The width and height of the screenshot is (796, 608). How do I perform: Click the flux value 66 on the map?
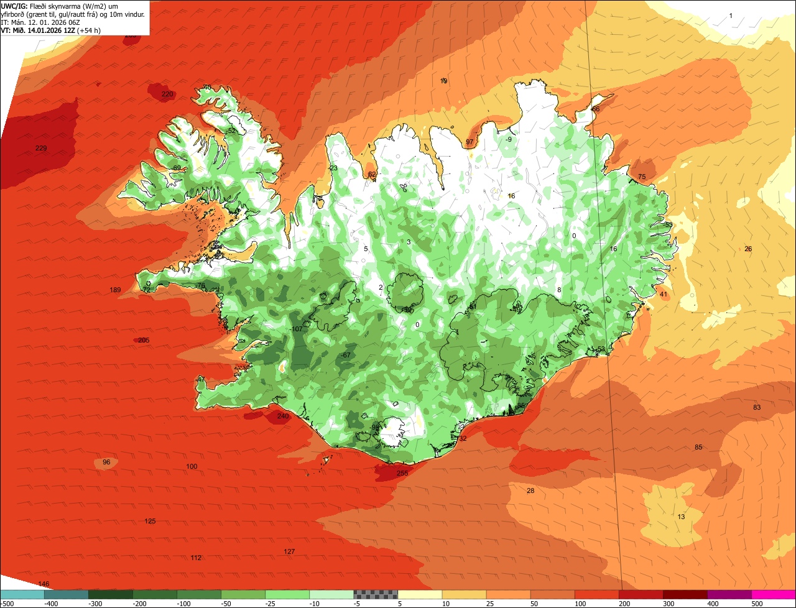595,109
